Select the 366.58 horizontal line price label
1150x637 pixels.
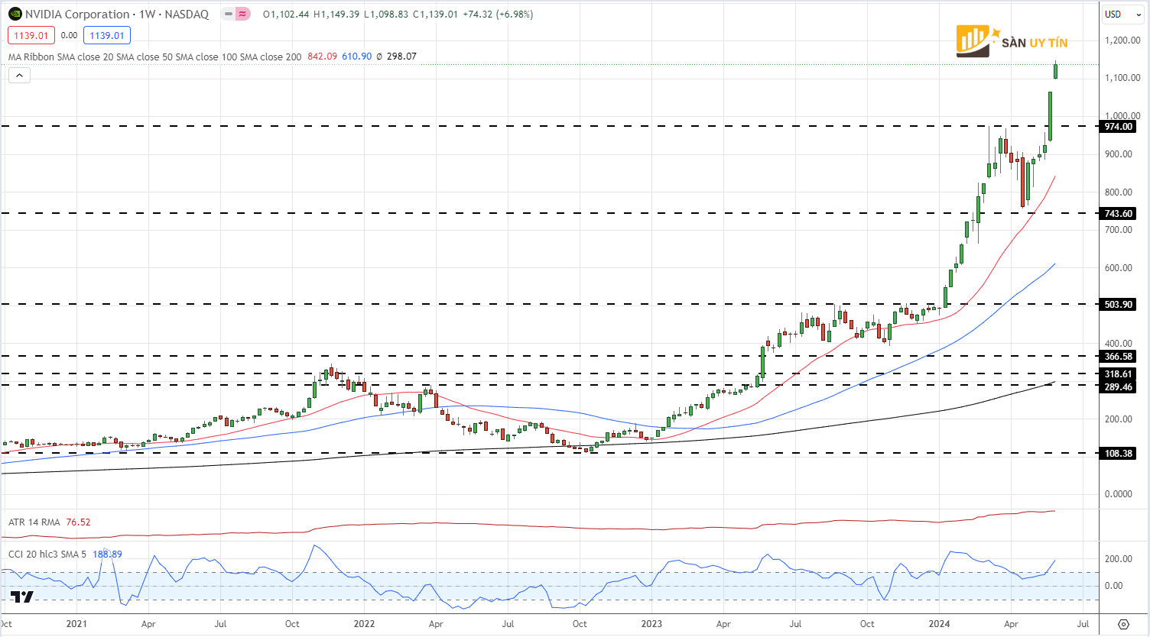coord(1118,357)
